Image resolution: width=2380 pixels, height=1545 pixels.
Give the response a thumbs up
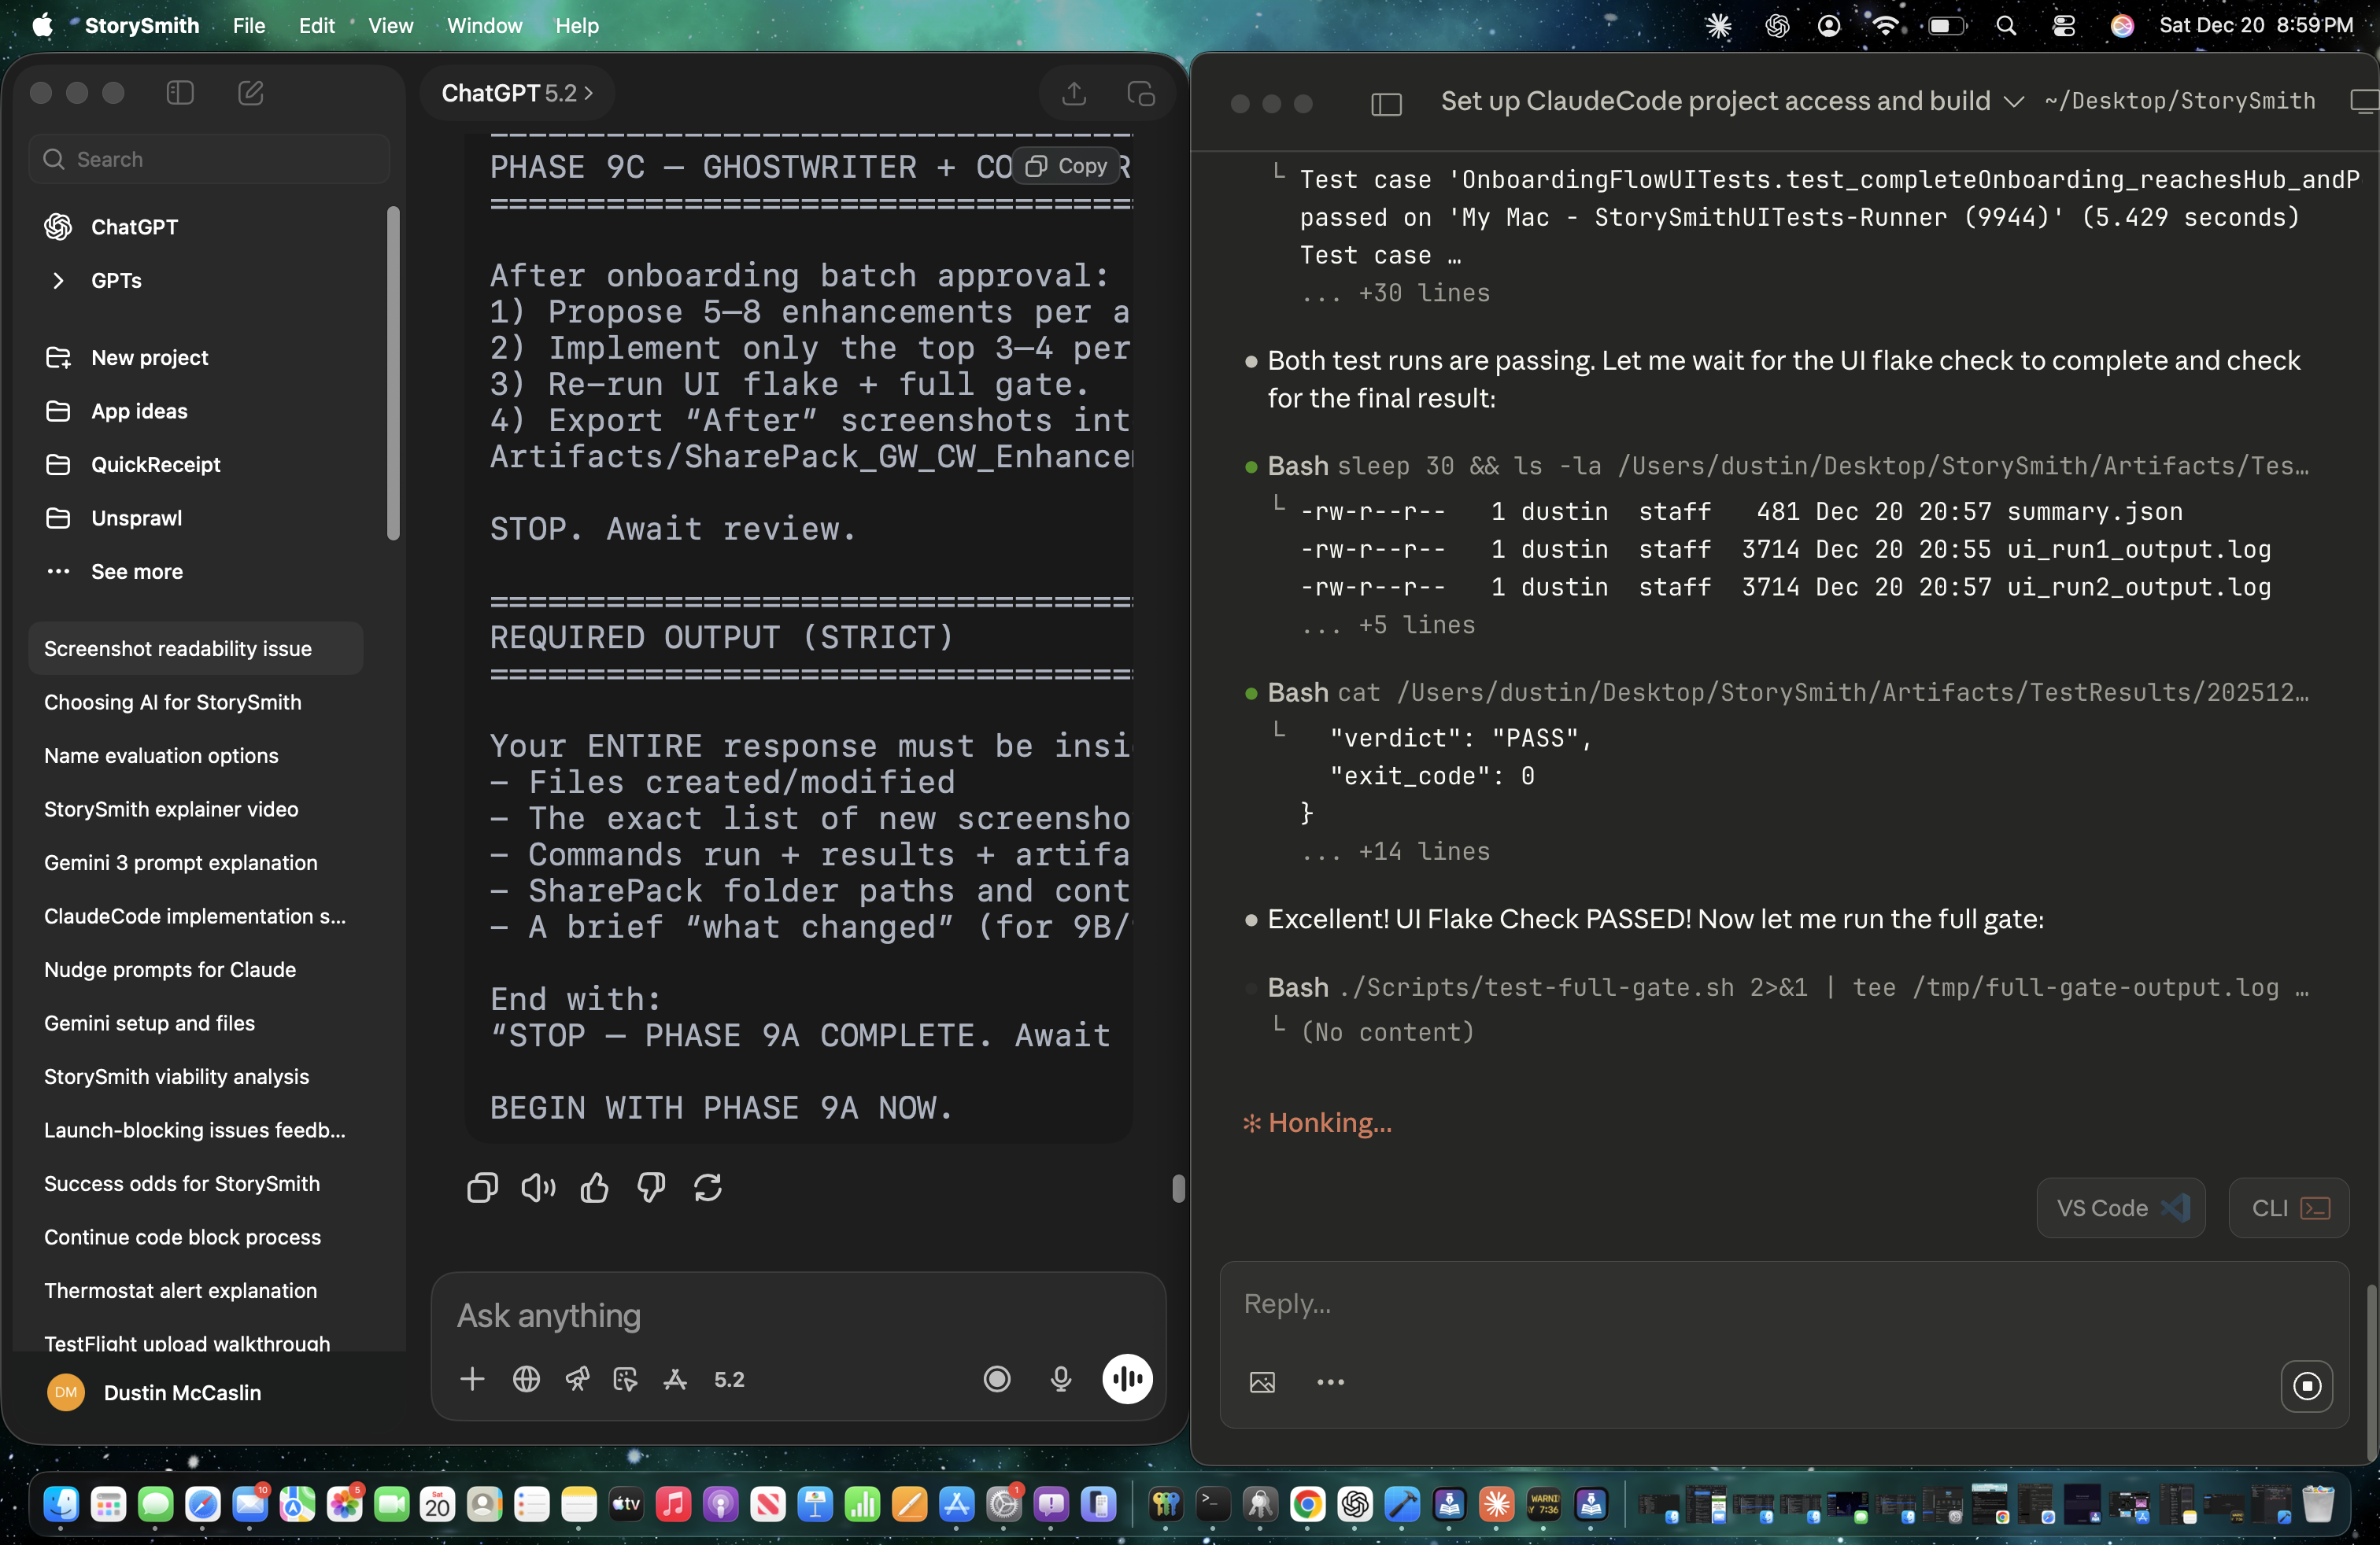click(594, 1187)
